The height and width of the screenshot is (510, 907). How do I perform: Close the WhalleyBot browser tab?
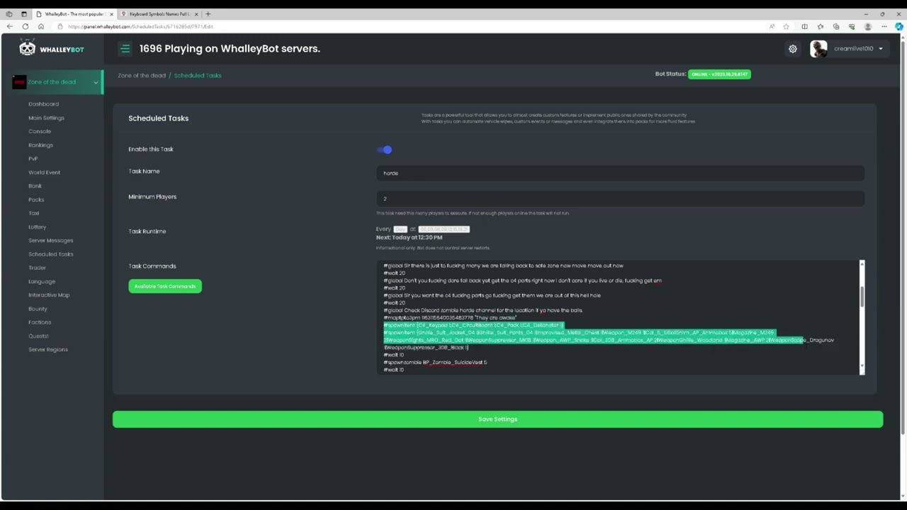111,14
